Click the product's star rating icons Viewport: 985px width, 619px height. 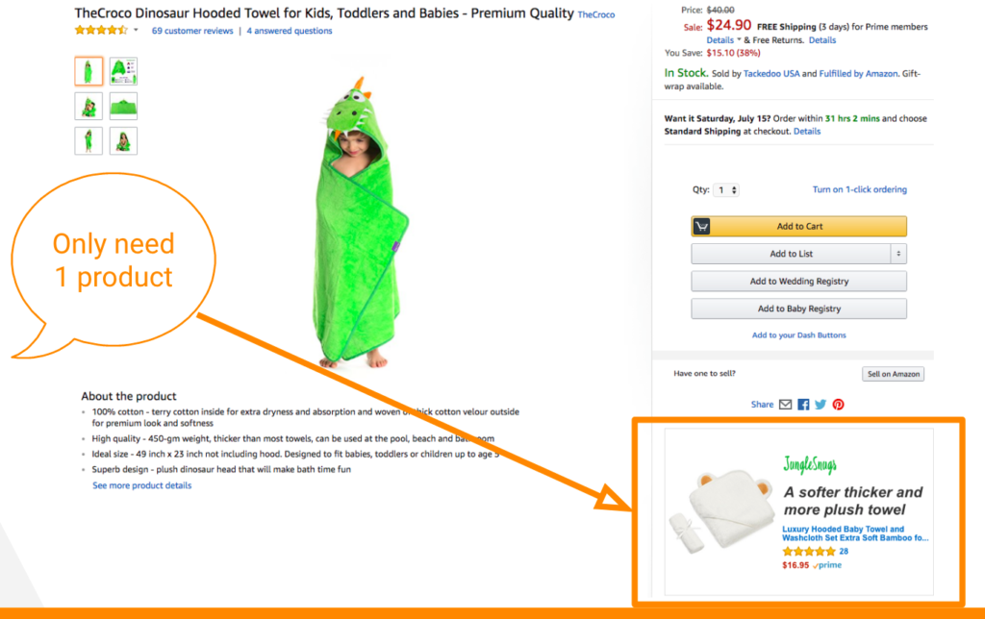pos(100,31)
